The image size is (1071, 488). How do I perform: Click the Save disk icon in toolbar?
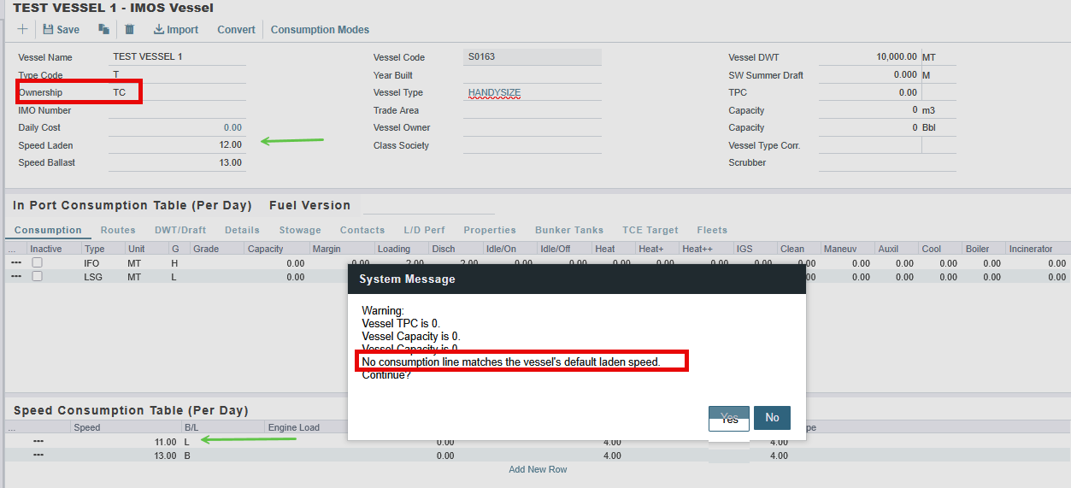(x=49, y=29)
